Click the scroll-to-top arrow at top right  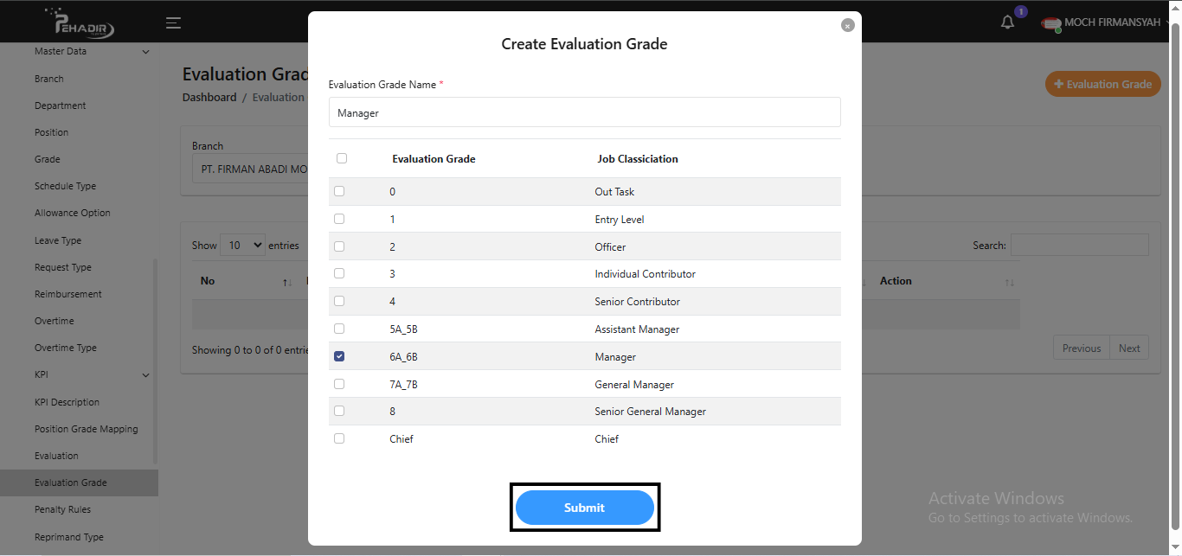(x=1174, y=7)
